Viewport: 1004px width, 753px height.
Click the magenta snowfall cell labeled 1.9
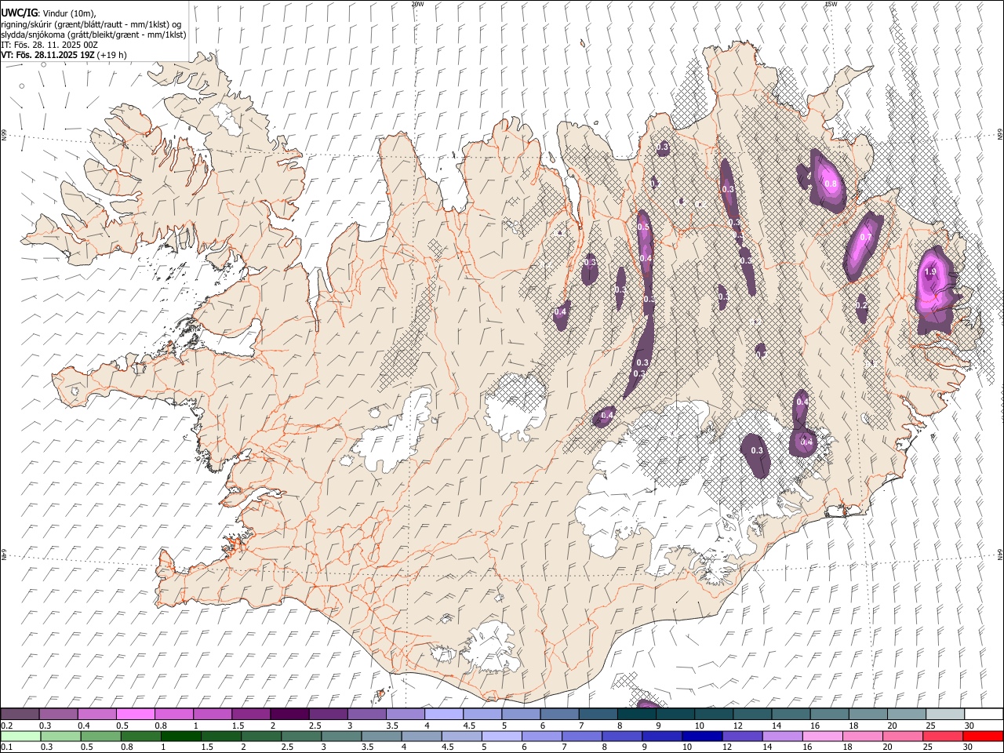[x=935, y=289]
